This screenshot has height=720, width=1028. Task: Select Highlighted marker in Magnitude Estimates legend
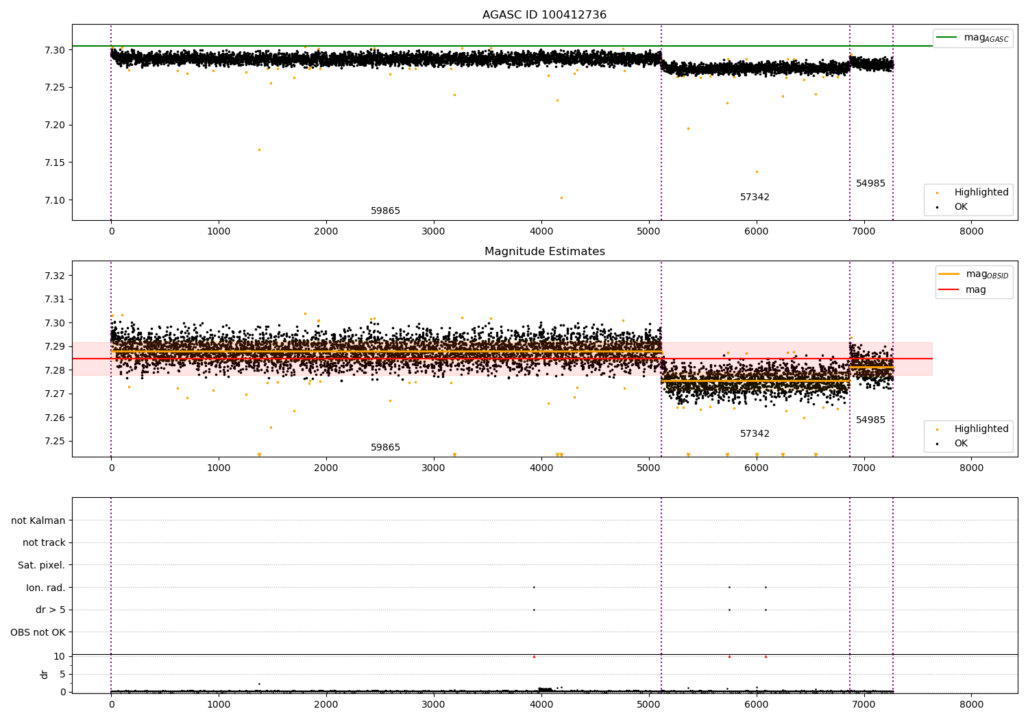tap(937, 429)
